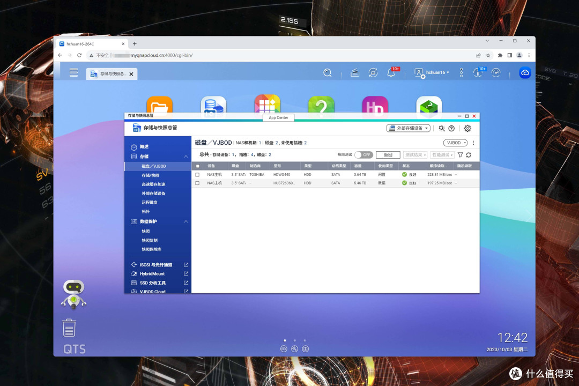
Task: Open the 性能测试 dropdown
Action: [442, 155]
